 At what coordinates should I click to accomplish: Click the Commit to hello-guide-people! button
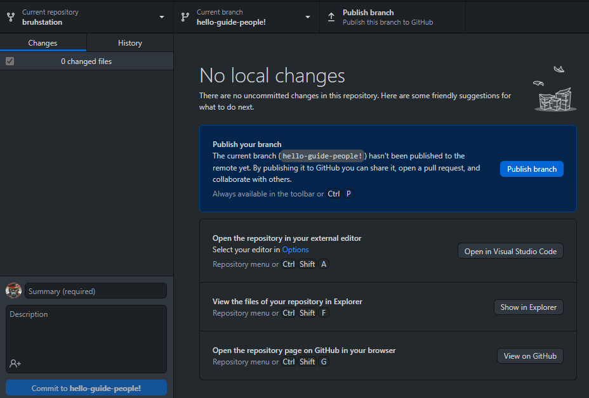coord(86,388)
